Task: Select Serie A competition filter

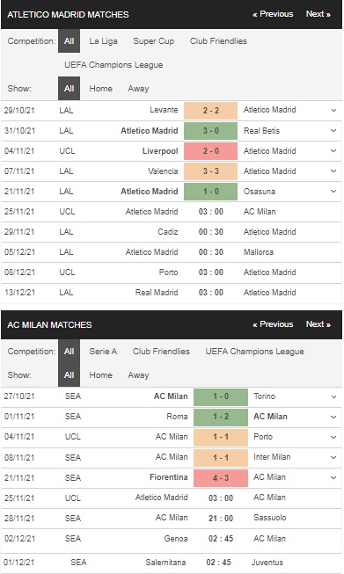Action: point(103,352)
